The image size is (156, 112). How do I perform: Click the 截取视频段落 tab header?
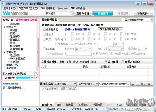[x=49, y=20]
